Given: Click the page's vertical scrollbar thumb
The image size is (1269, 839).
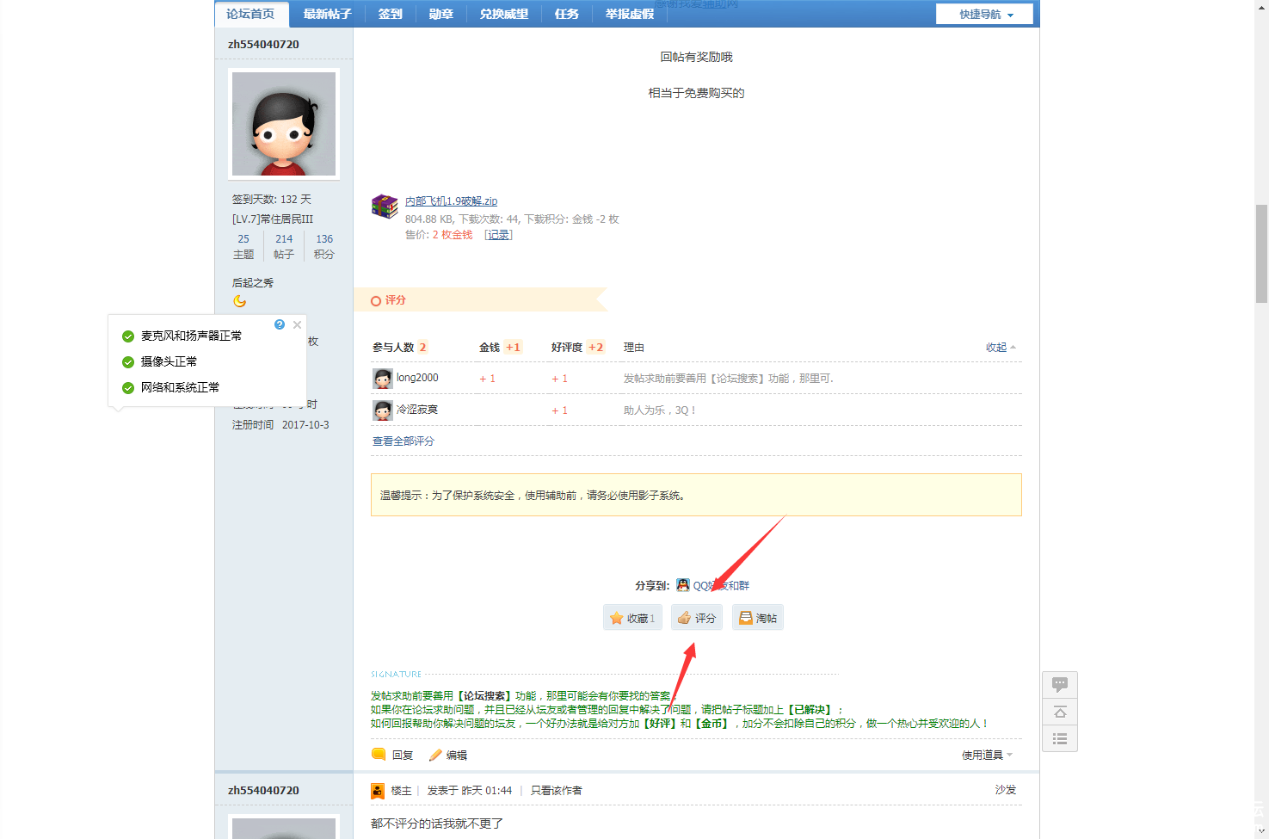Looking at the screenshot, I should [x=1261, y=254].
